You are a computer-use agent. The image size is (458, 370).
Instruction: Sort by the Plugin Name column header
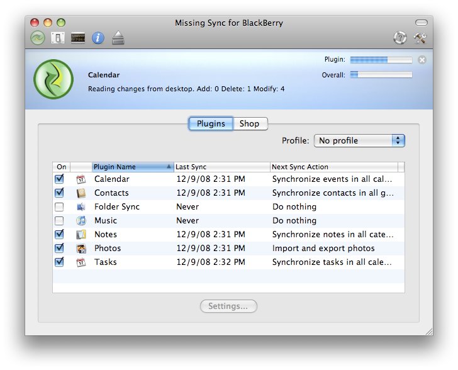[132, 167]
